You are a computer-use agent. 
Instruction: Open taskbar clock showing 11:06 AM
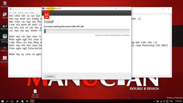178,101
